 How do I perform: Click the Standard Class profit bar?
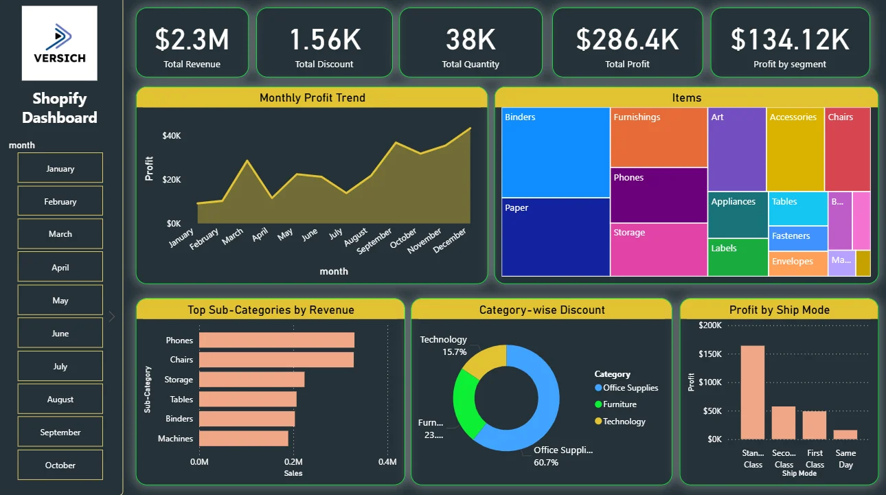pos(753,392)
